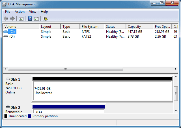Image resolution: width=181 pixels, height=128 pixels.
Task: Select the D: removable volume icon
Action: click(x=6, y=36)
